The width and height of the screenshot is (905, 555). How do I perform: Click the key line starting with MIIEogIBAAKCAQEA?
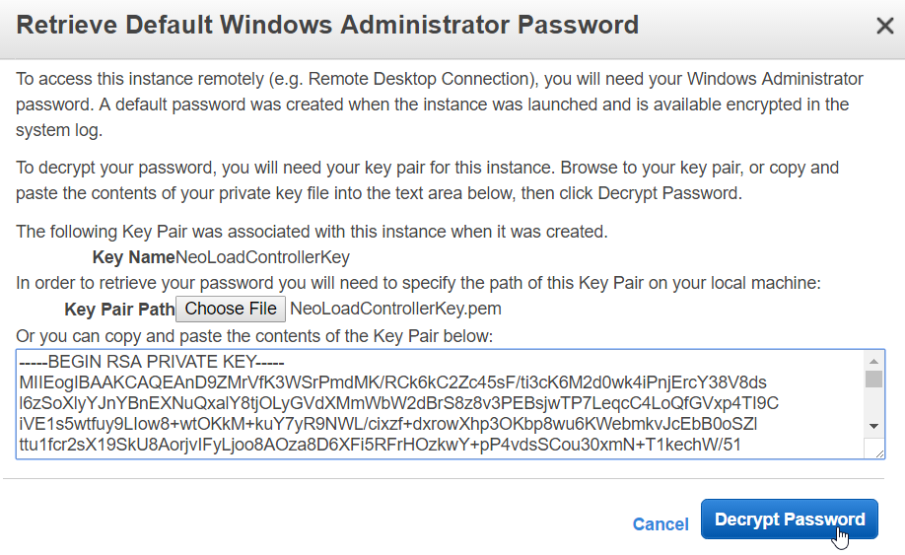point(392,382)
